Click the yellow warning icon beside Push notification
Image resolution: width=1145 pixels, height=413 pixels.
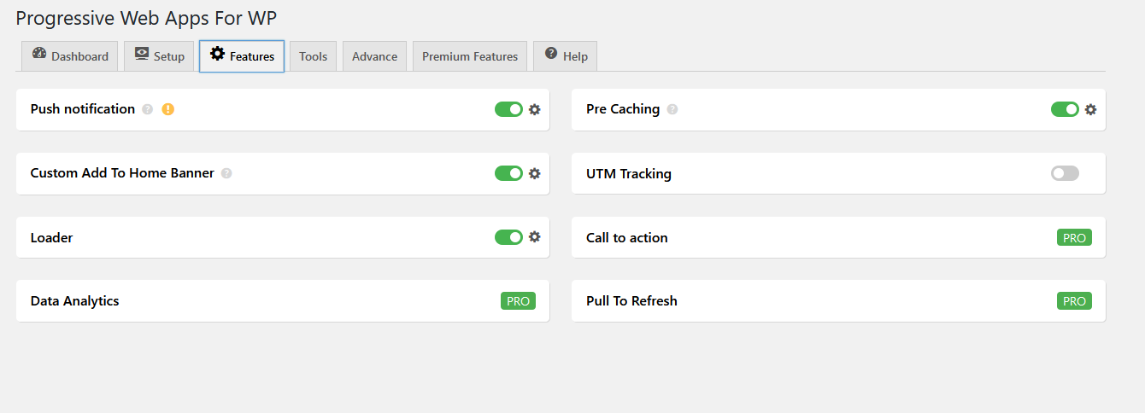coord(168,109)
